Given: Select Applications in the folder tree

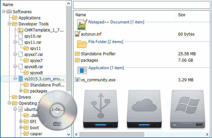Looking at the screenshot, I should [x=29, y=18].
